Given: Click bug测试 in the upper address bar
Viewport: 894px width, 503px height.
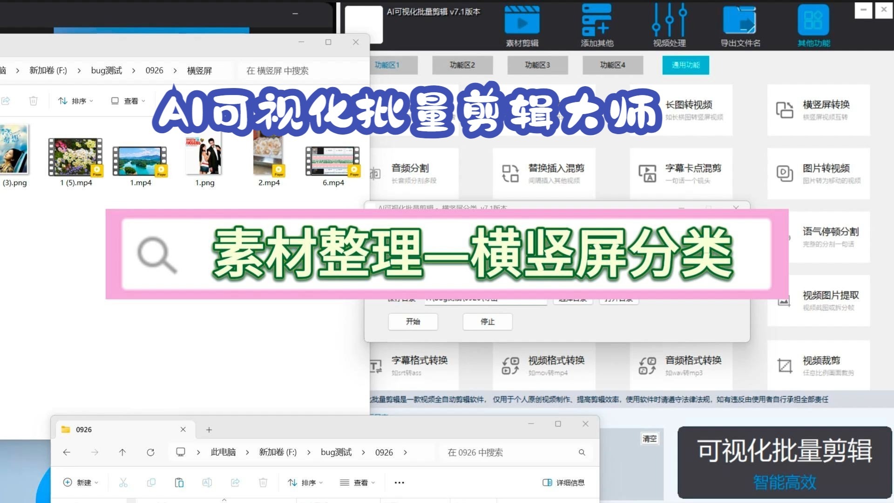Looking at the screenshot, I should pos(107,70).
